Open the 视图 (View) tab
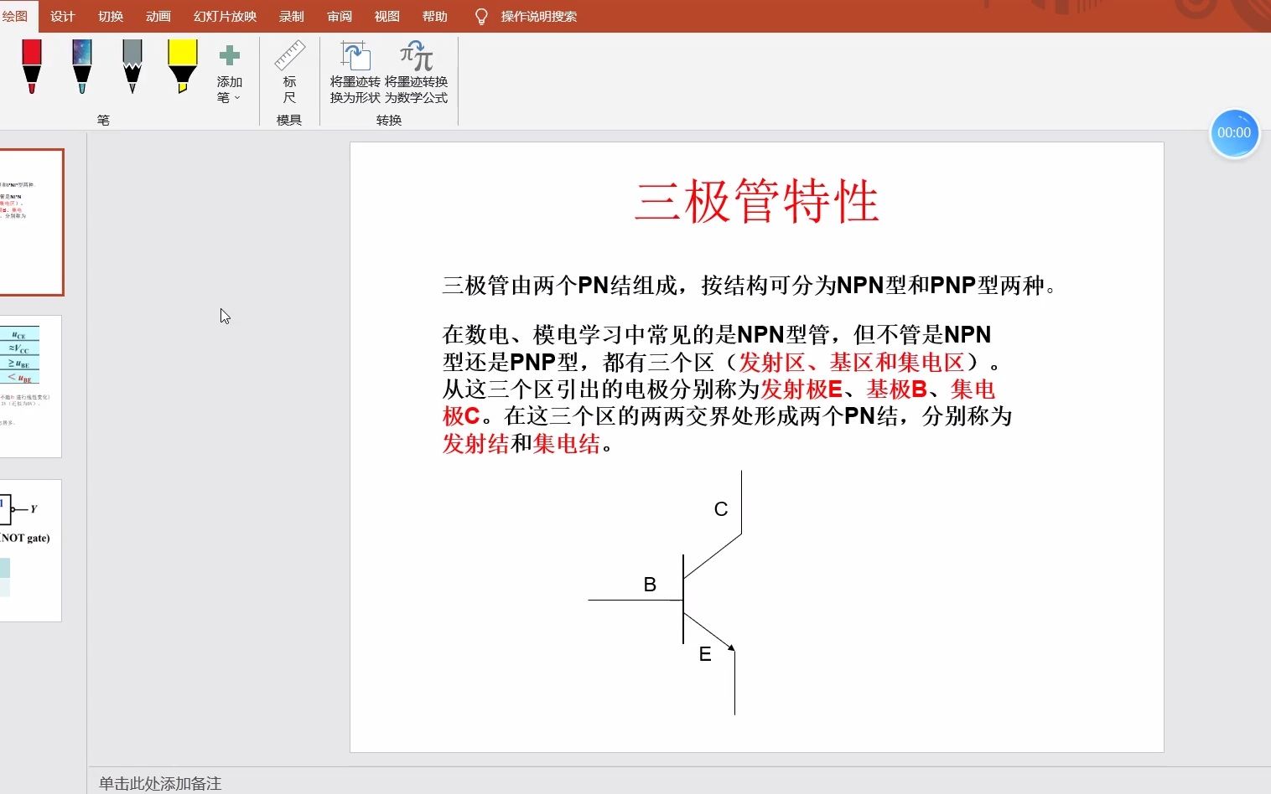Viewport: 1271px width, 794px height. (386, 16)
